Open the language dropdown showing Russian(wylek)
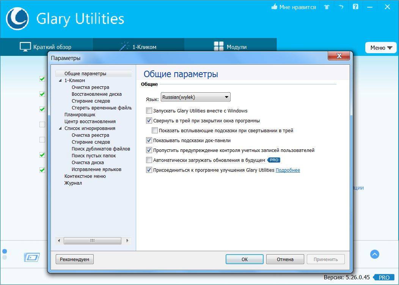 (x=196, y=97)
